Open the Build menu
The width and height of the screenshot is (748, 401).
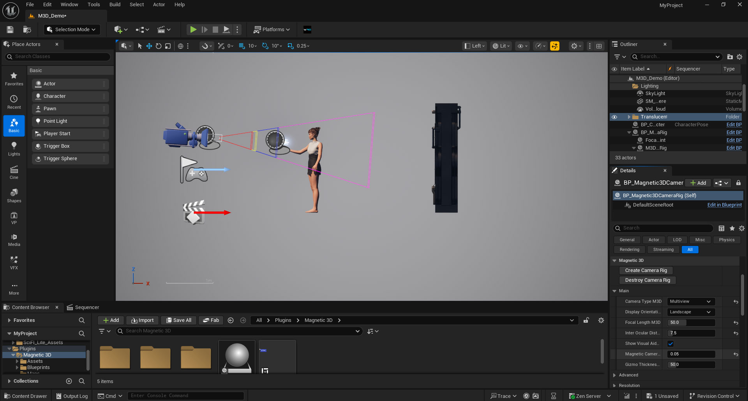115,4
